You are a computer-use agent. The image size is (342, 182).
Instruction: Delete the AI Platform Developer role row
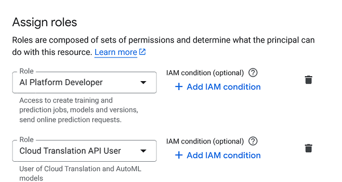(x=308, y=80)
